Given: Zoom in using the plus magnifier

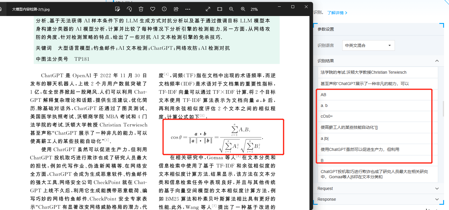Looking at the screenshot, I should point(243,9).
